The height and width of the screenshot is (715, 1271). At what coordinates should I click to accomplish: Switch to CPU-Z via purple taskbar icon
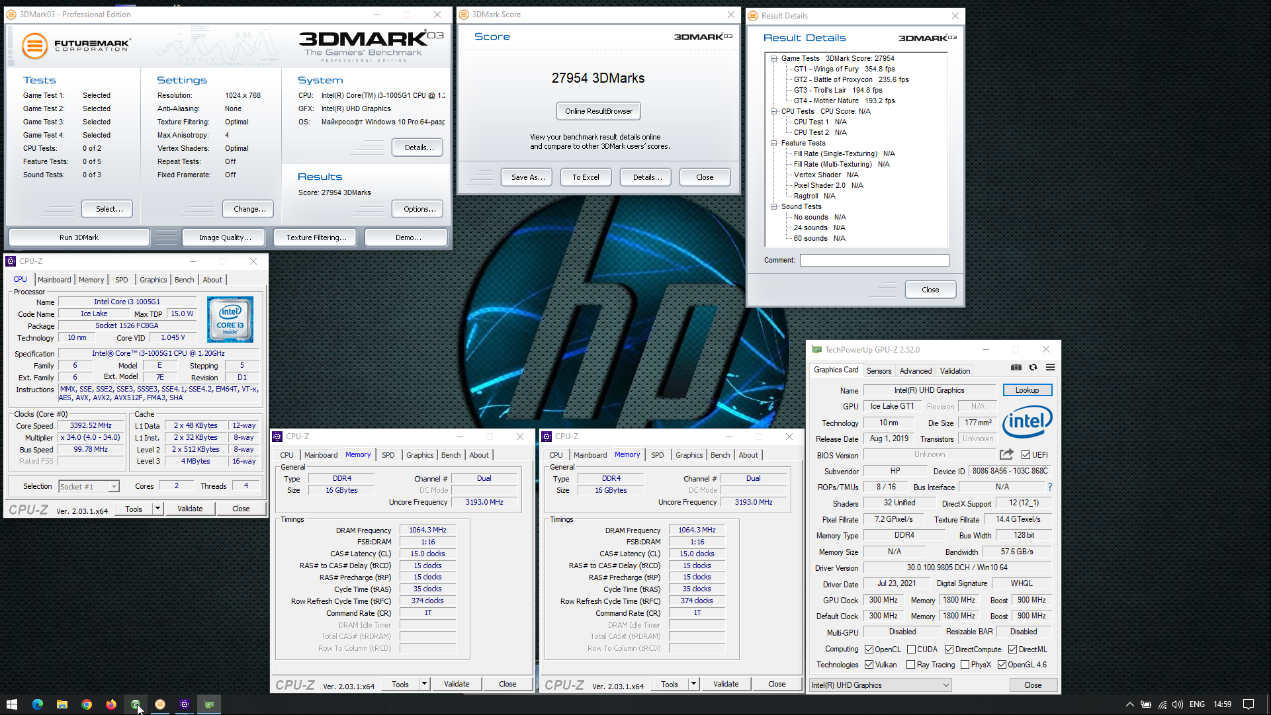(x=185, y=704)
